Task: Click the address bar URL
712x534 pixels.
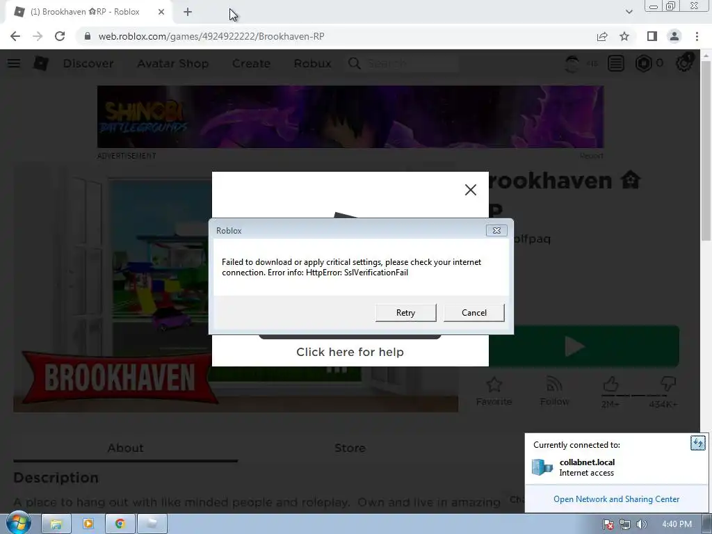Action: pyautogui.click(x=211, y=36)
